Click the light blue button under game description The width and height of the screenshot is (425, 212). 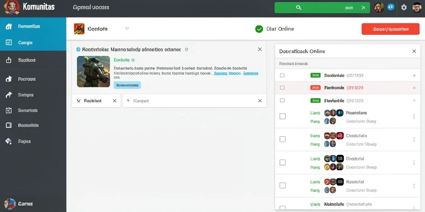127,85
